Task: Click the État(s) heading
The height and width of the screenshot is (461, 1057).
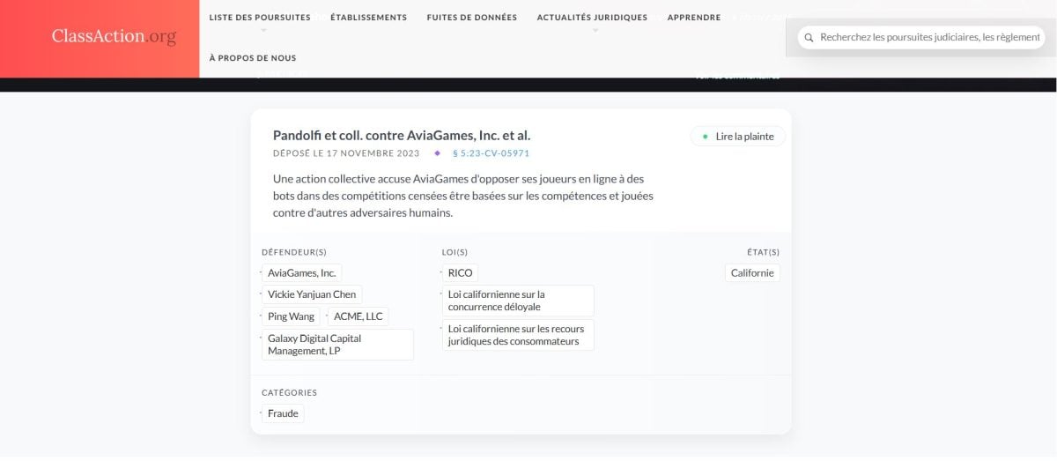Action: pos(763,252)
